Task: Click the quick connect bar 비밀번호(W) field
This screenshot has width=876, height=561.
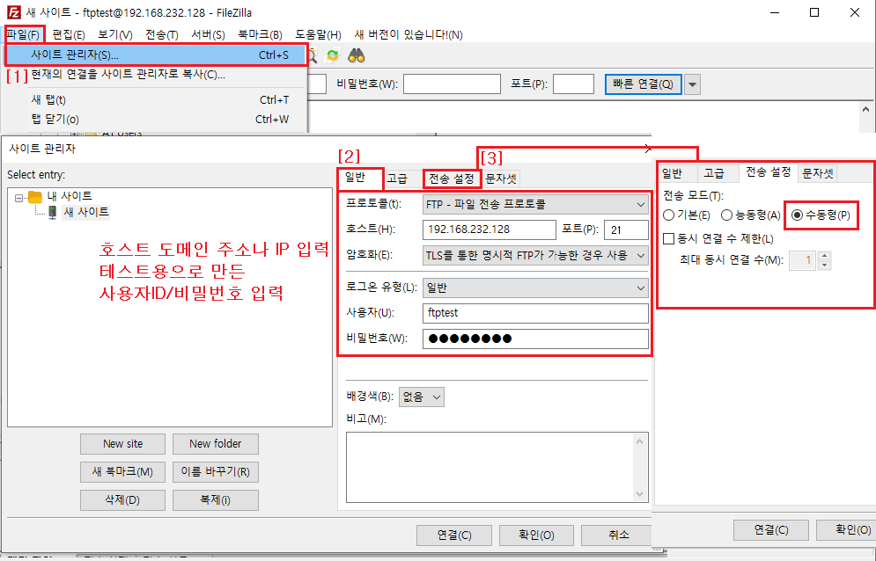Action: coord(452,84)
